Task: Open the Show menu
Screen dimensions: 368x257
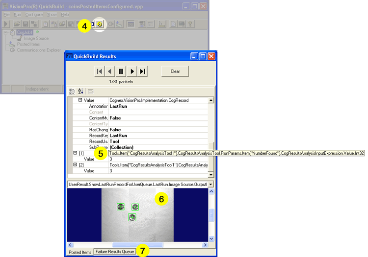Action: tap(52, 15)
